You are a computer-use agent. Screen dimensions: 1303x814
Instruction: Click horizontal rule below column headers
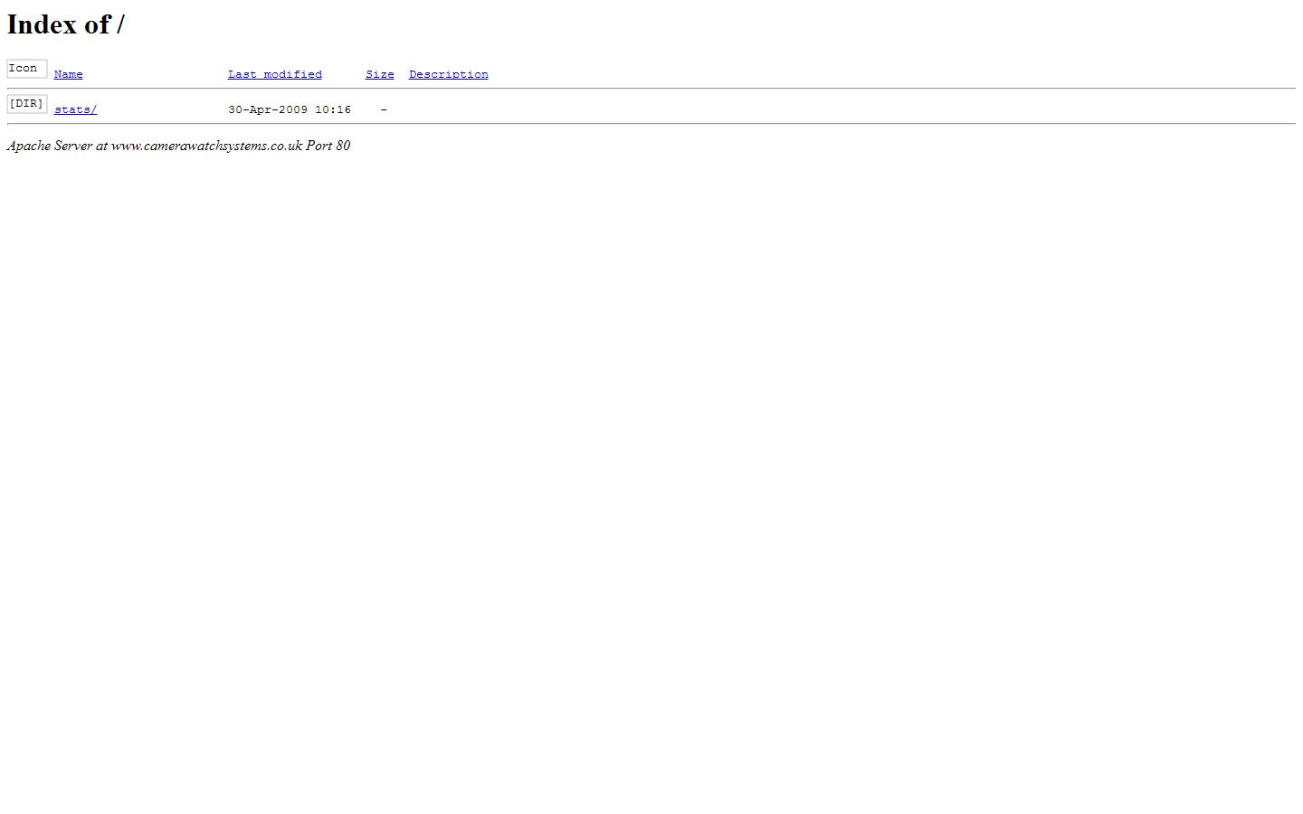pos(651,89)
